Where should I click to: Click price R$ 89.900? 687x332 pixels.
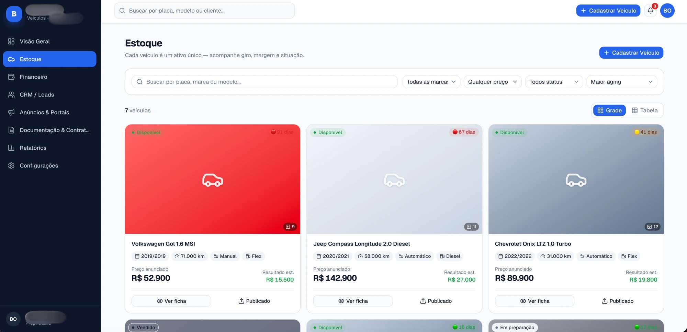[514, 278]
